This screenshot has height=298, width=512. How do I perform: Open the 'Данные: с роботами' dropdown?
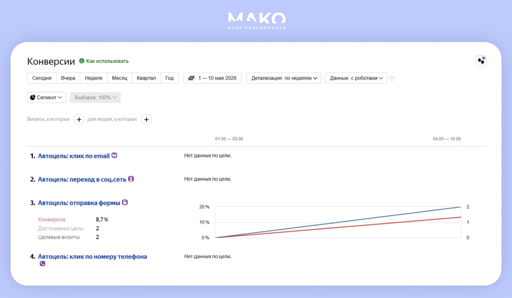356,78
